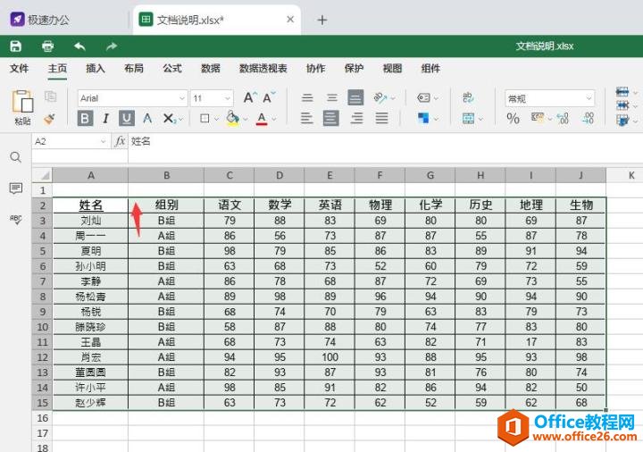Increase font size with the larger A
643x452 pixels.
(x=250, y=97)
